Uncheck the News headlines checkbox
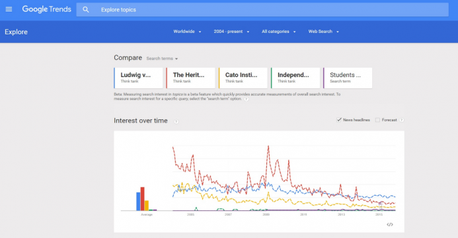This screenshot has height=238, width=458. click(x=339, y=120)
